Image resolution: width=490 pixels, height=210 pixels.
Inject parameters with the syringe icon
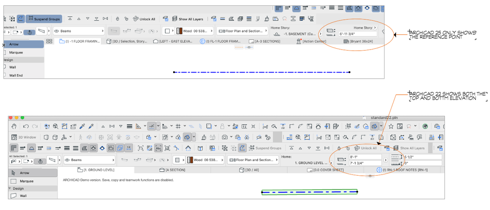pos(91,126)
